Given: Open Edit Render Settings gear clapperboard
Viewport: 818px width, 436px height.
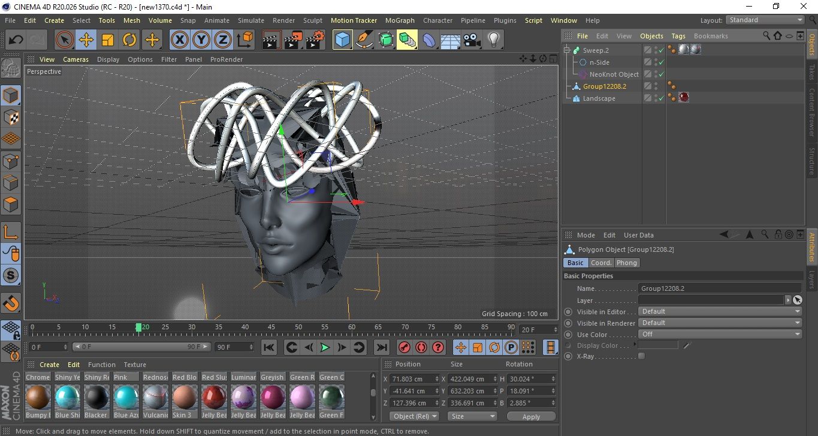Looking at the screenshot, I should pyautogui.click(x=315, y=40).
